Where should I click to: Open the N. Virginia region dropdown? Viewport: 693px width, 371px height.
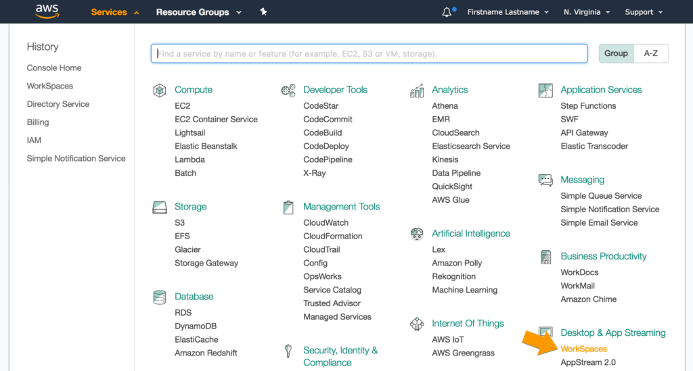[587, 12]
